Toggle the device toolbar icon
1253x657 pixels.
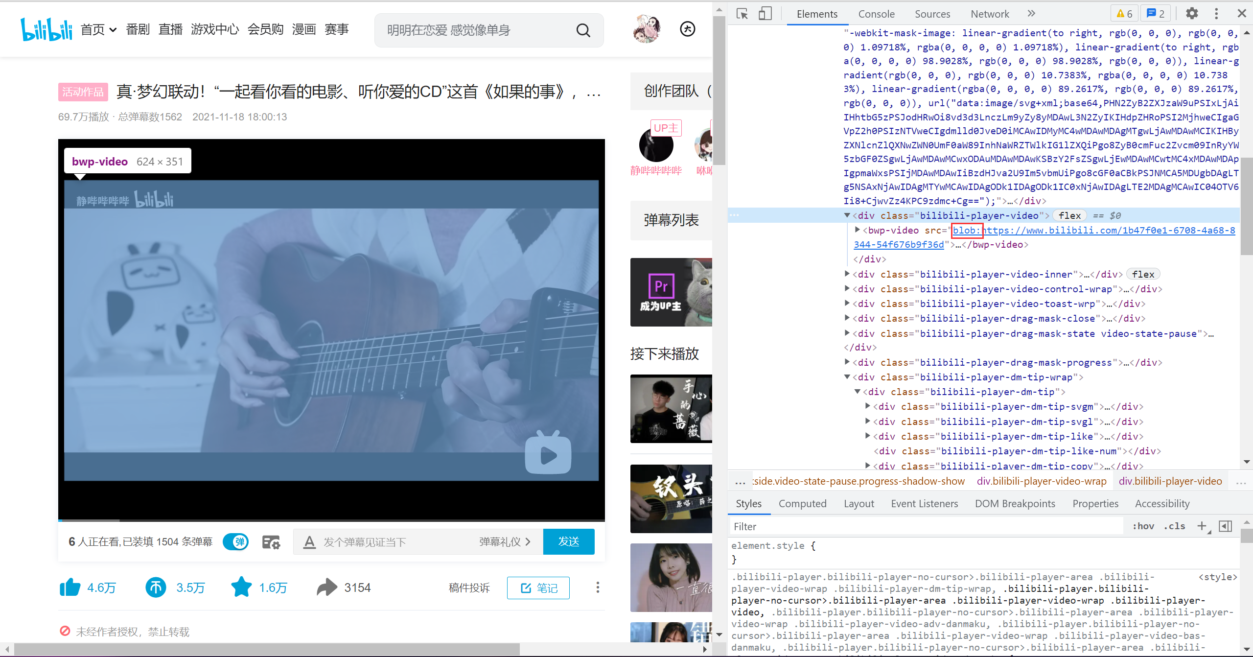click(765, 14)
